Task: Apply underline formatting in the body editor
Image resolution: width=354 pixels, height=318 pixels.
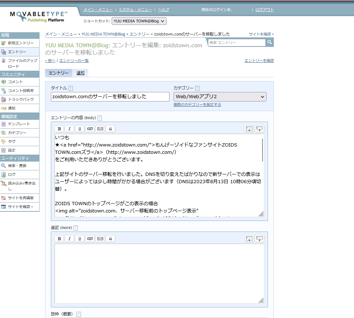Action: pyautogui.click(x=79, y=129)
